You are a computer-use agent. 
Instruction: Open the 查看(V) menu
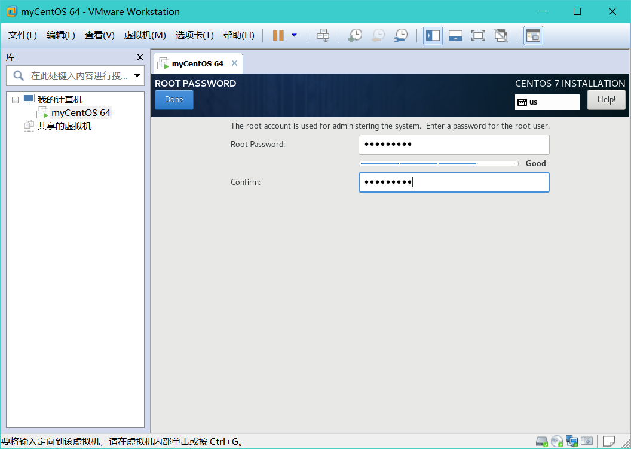(99, 35)
